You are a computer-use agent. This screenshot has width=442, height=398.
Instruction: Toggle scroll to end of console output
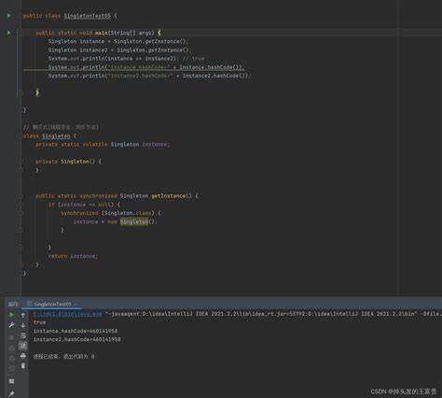click(23, 346)
